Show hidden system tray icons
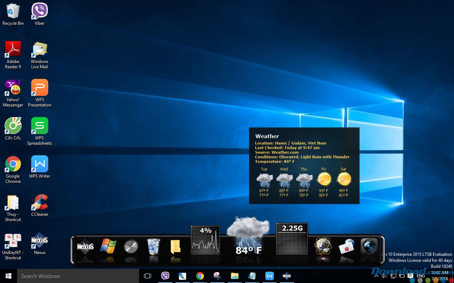The height and width of the screenshot is (283, 454). pos(376,276)
